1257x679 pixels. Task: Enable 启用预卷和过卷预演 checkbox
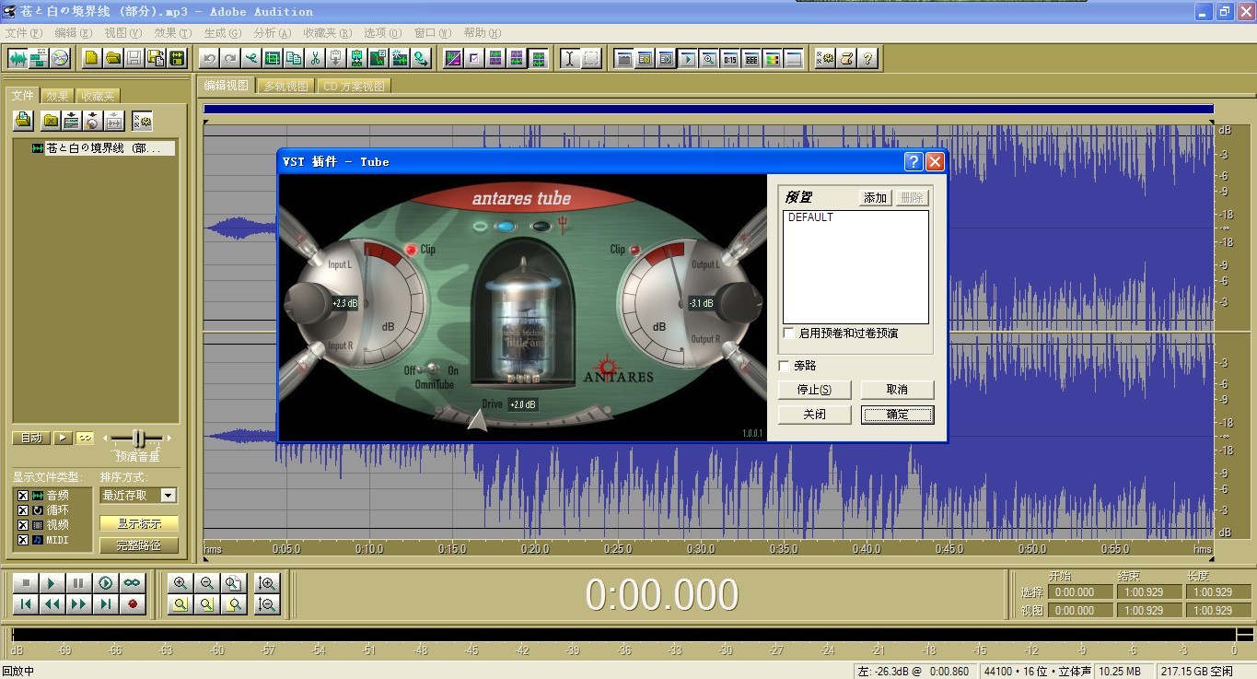(x=789, y=334)
